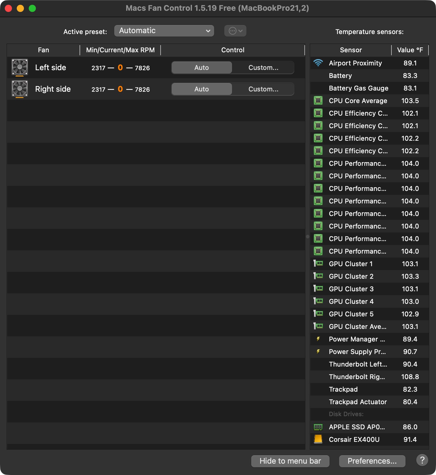Viewport: 436px width, 475px height.
Task: Select the Thunderbolt Left sensor row
Action: click(370, 364)
